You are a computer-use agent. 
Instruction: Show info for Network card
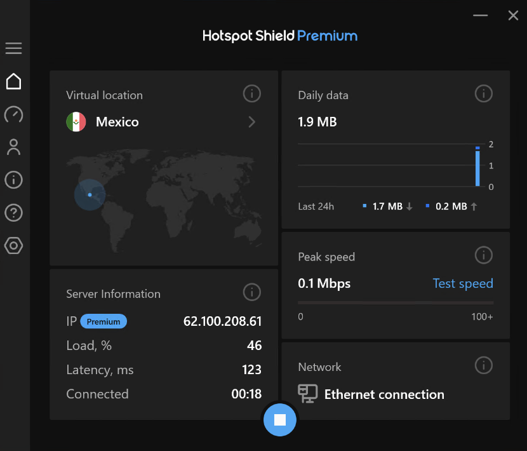click(484, 365)
